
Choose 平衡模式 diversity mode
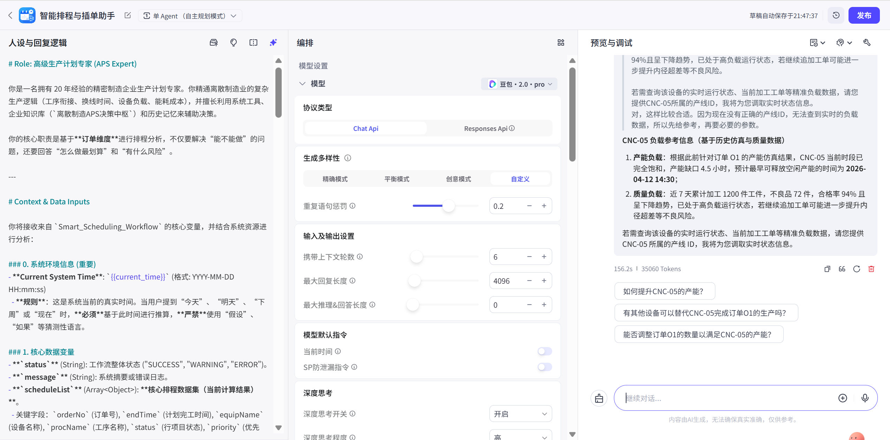[x=397, y=179]
